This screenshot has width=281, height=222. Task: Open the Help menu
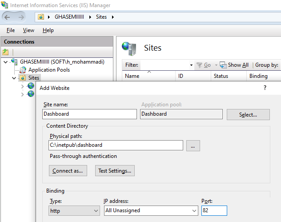(x=48, y=30)
